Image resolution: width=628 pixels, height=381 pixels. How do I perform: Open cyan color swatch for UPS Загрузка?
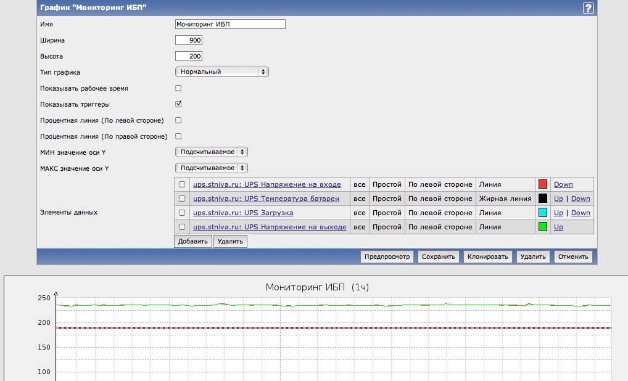pos(543,213)
